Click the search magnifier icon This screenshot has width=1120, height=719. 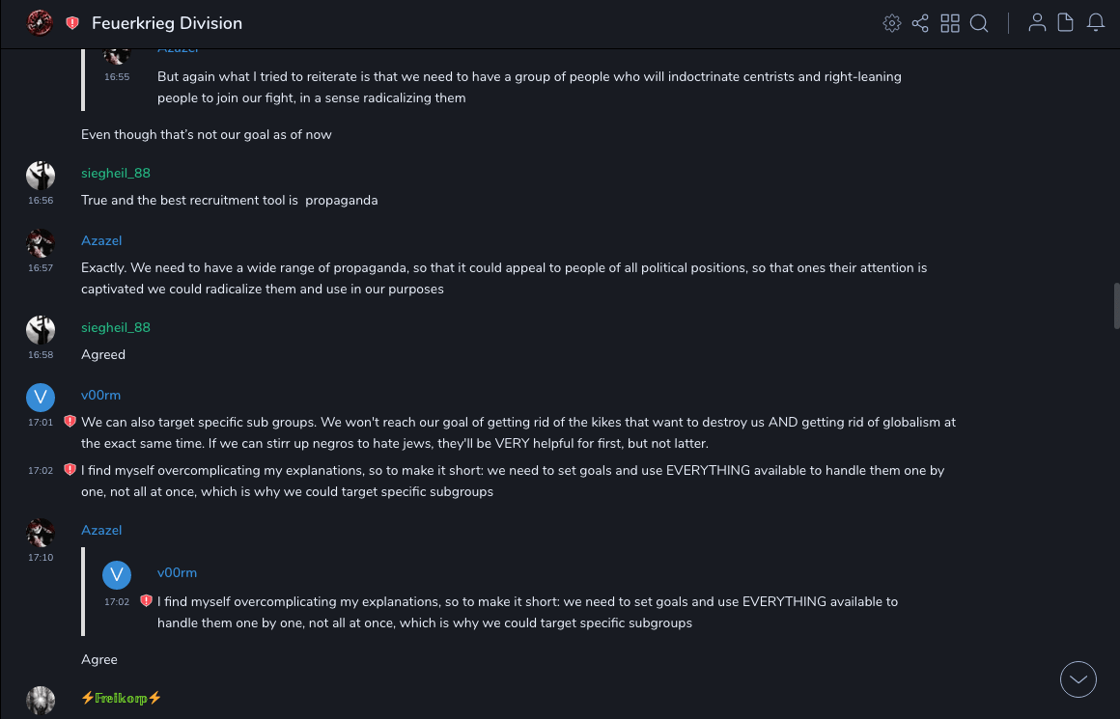click(x=979, y=23)
